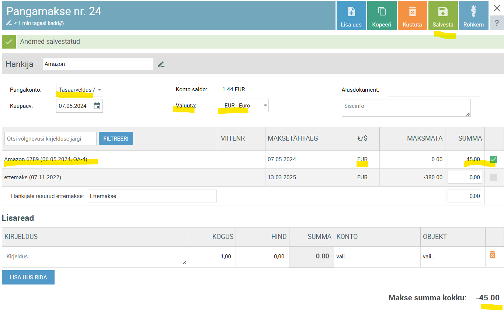Open the calendar icon in the Kuupäev field
The width and height of the screenshot is (504, 311).
click(97, 106)
